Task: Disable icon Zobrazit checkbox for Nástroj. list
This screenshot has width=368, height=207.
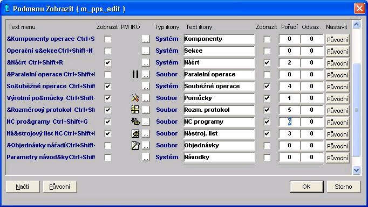Action: coord(267,133)
